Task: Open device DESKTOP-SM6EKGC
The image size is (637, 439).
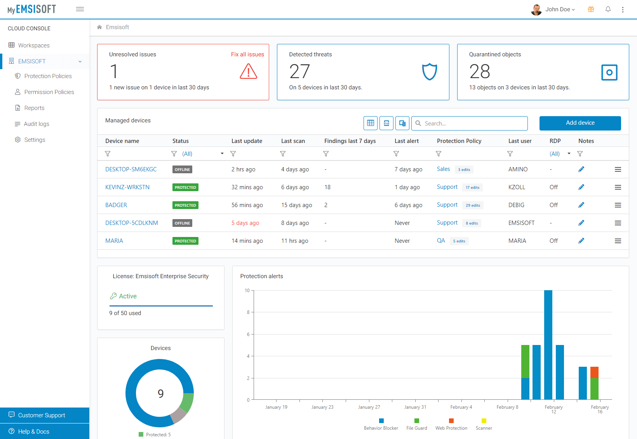Action: (x=131, y=169)
